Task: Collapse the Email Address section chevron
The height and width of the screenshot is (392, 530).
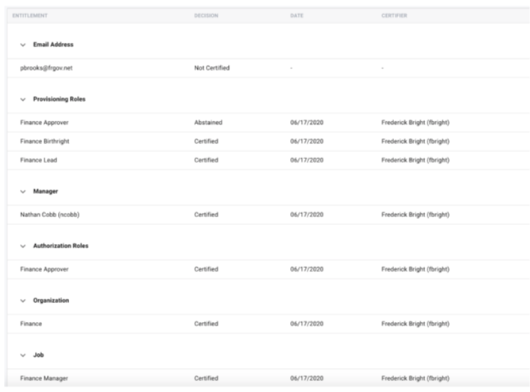Action: pyautogui.click(x=23, y=45)
